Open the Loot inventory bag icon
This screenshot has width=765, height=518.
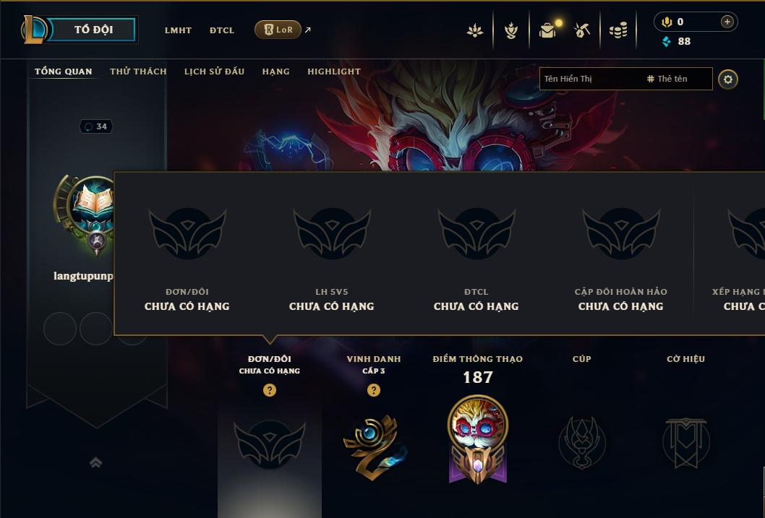pyautogui.click(x=548, y=30)
